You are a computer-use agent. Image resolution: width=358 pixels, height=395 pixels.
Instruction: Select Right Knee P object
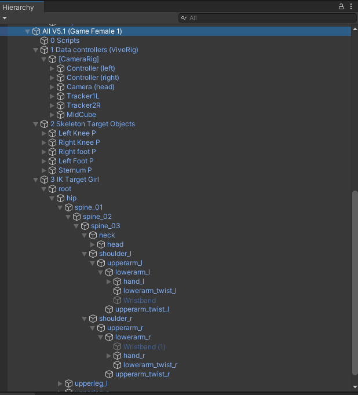[x=79, y=142]
